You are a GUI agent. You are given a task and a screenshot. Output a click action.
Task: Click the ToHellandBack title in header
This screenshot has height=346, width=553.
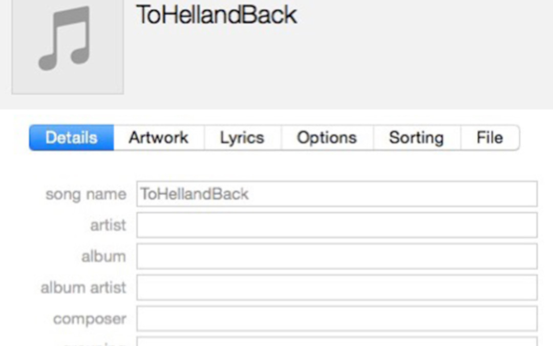[216, 15]
